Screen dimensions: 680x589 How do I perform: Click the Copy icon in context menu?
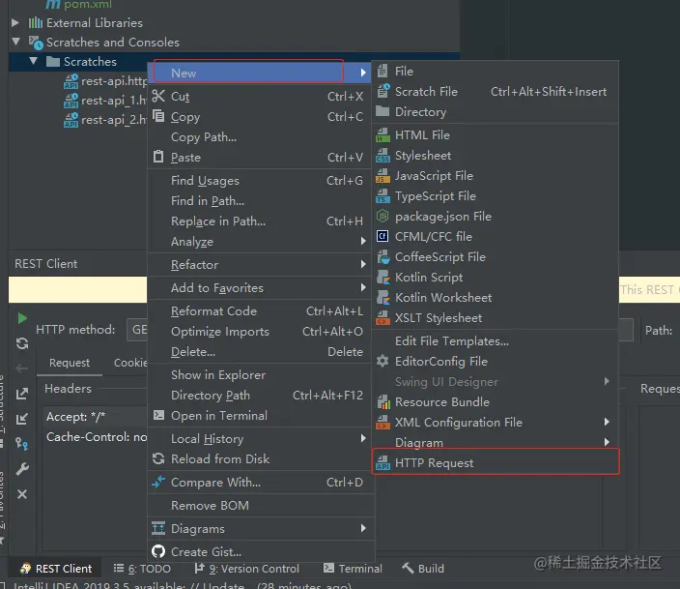click(158, 116)
